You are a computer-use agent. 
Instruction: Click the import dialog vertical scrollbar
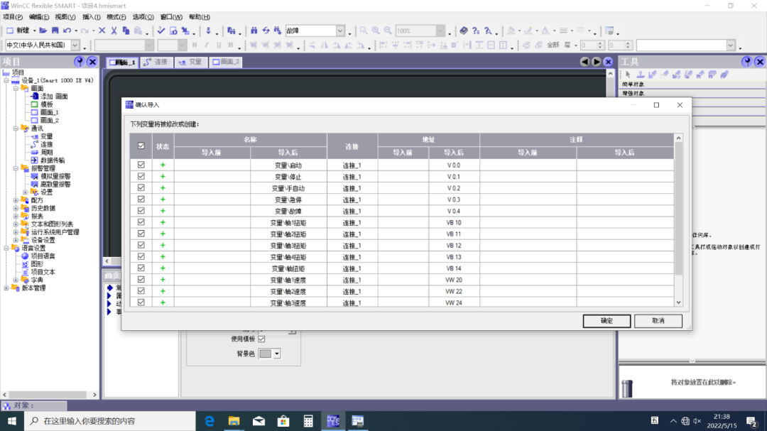678,220
